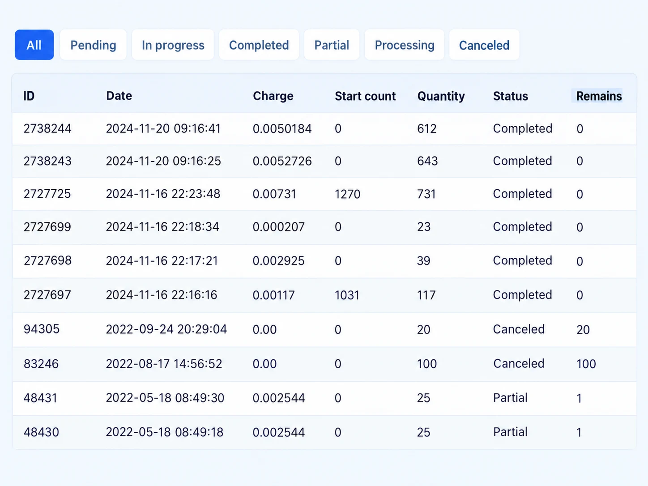
Task: Click date 2022-09-24 20:29:04
Action: 166,329
